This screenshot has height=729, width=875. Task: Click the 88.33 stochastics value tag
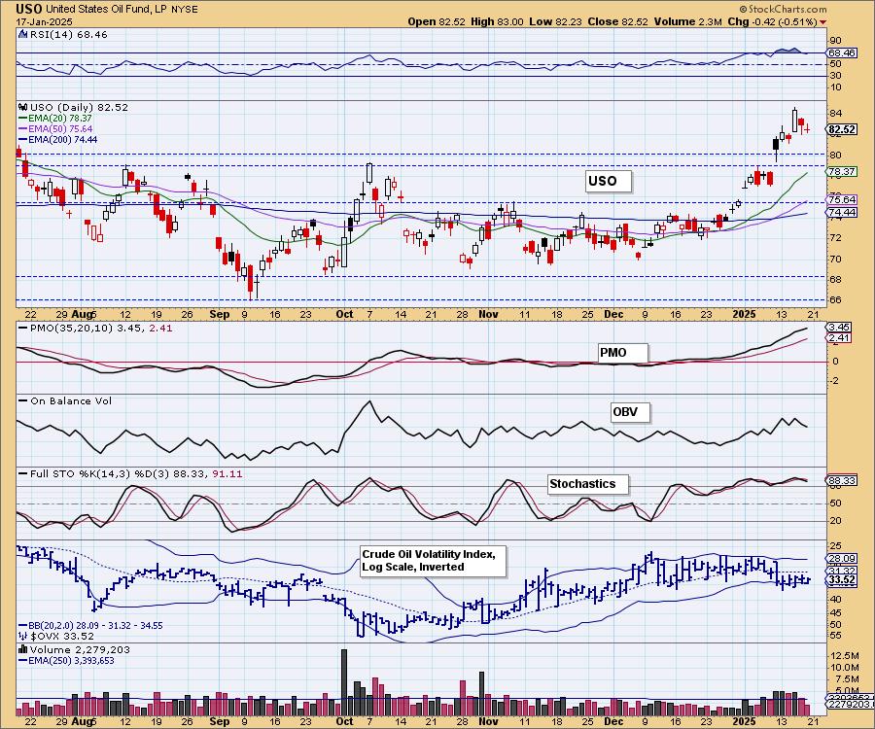pyautogui.click(x=842, y=480)
